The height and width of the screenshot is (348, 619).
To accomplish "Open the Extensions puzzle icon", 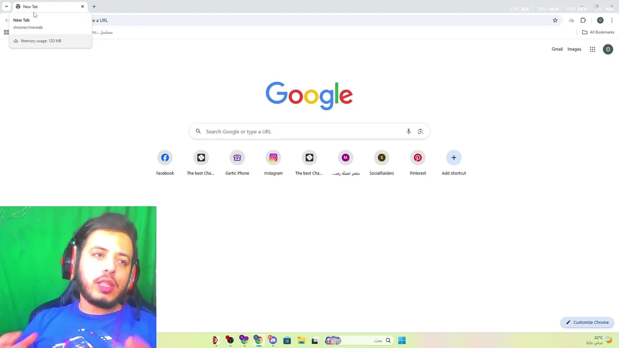I will pos(583,20).
